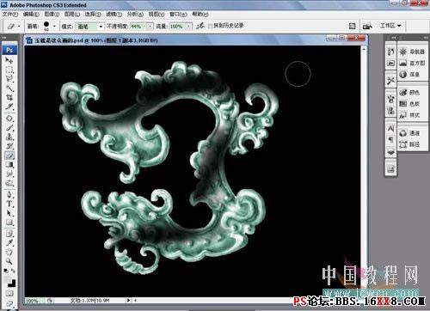Screen dimensions: 430x311
Task: Select the Type tool
Action: [x=9, y=204]
